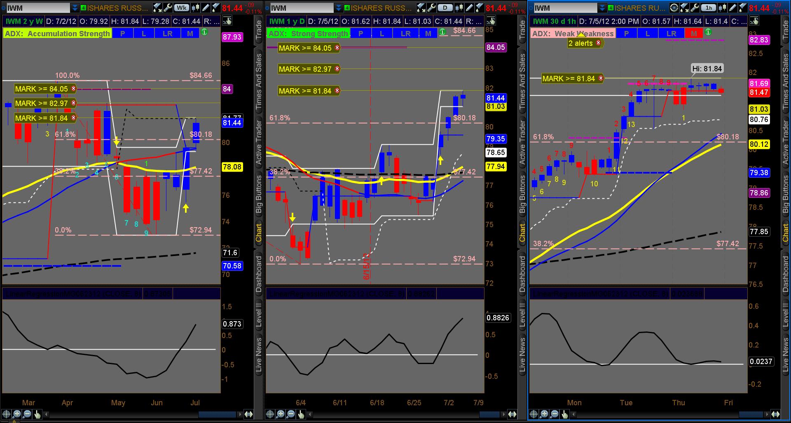
Task: Click the candlestick style icon in daily chart
Action: (460, 8)
